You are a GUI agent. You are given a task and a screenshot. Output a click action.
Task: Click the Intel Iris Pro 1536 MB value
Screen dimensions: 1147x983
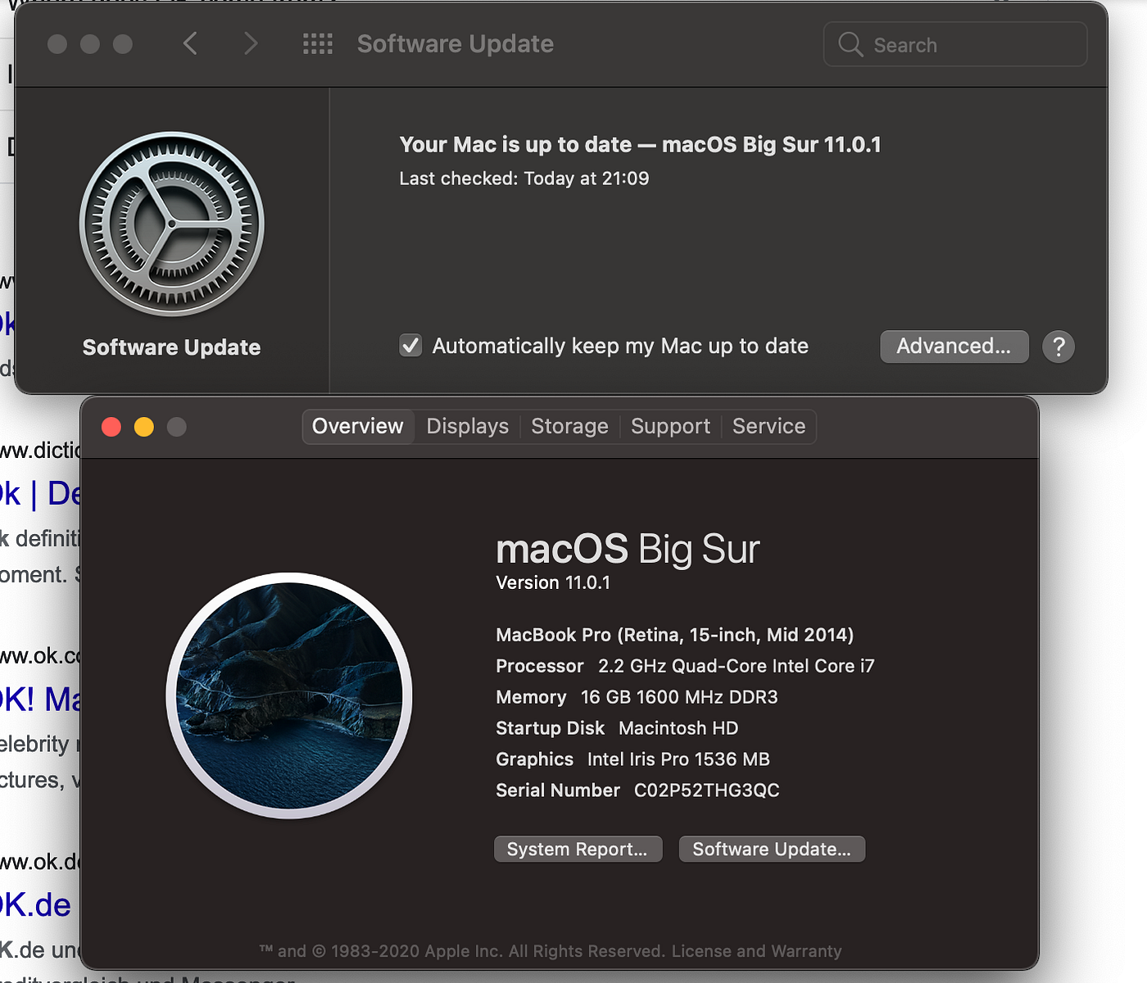click(678, 759)
